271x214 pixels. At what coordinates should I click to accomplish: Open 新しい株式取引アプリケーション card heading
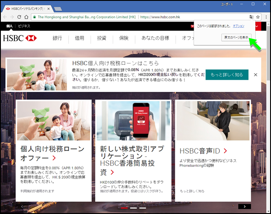pyautogui.click(x=132, y=161)
